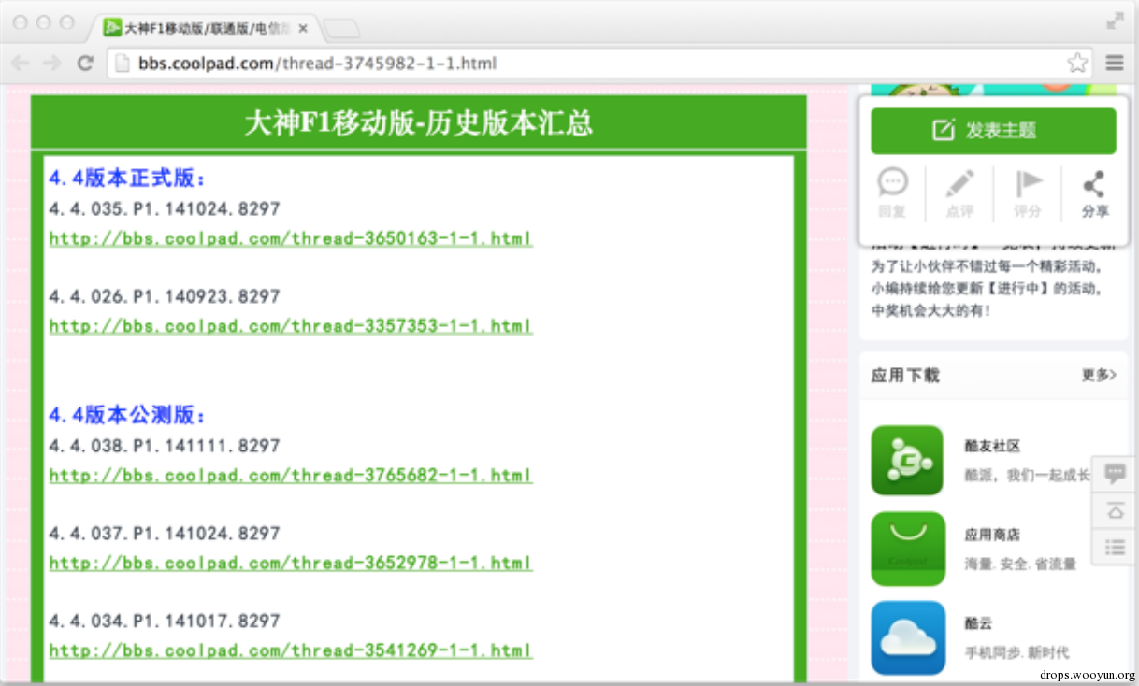Click the 酷云 cloud app icon
Screen dimensions: 1139x686
pos(907,636)
